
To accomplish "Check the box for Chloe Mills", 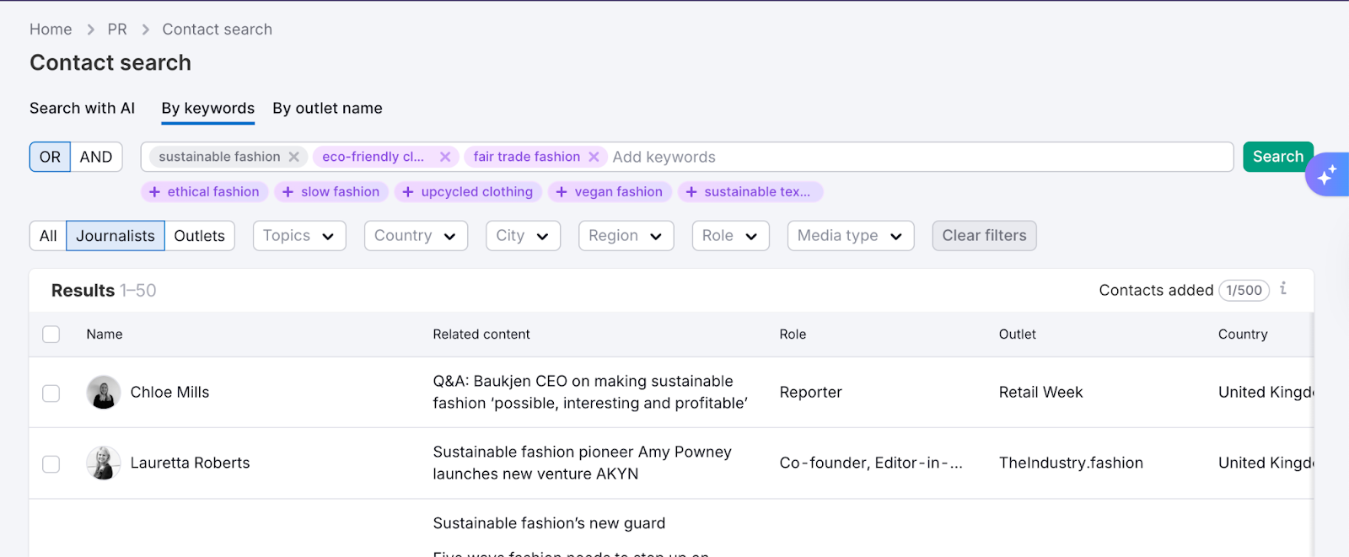I will click(x=51, y=394).
